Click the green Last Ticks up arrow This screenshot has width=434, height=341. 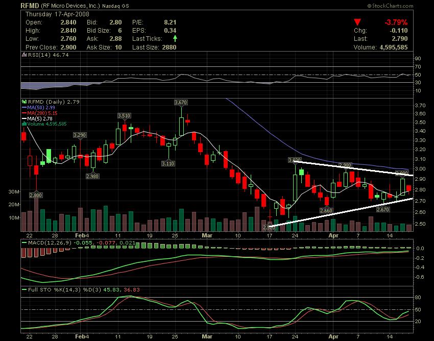click(x=175, y=38)
